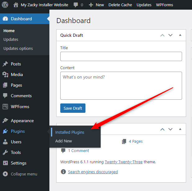The height and width of the screenshot is (191, 192).
Task: Click the Dashboard gauge icon
Action: pyautogui.click(x=5, y=19)
